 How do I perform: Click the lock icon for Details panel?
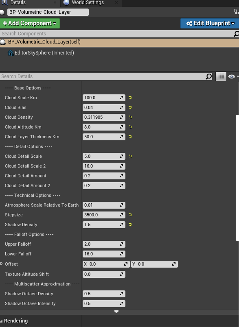click(x=236, y=12)
